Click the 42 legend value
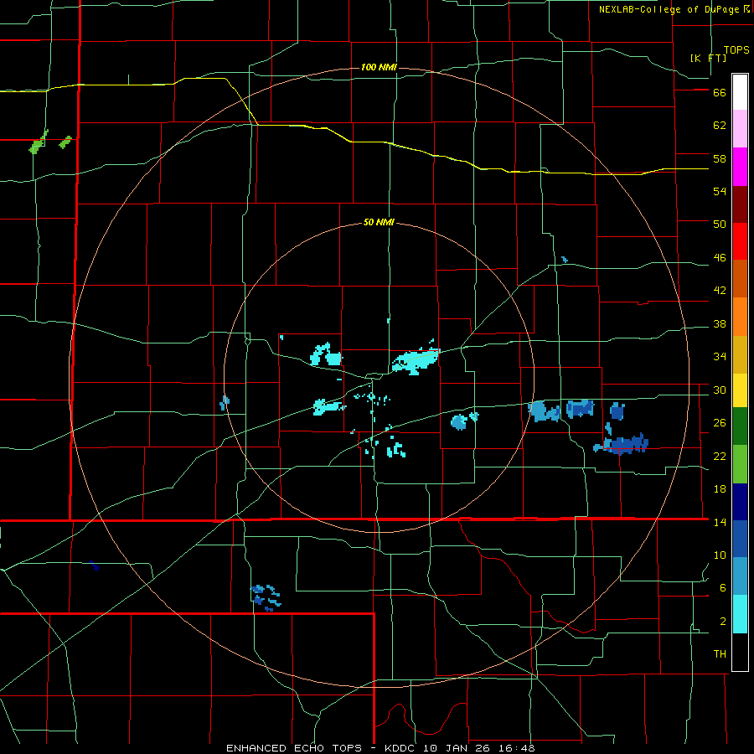754x754 pixels. click(720, 291)
